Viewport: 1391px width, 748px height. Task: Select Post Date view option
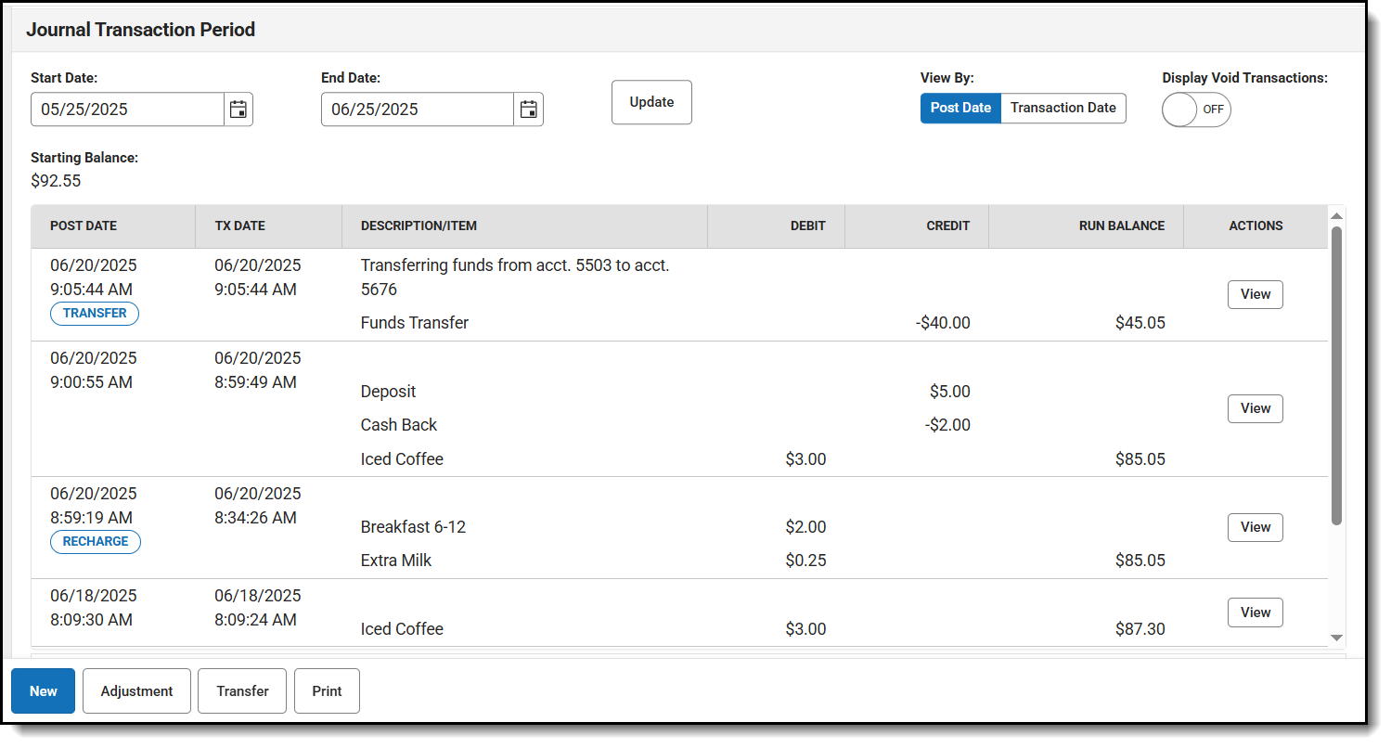(960, 108)
